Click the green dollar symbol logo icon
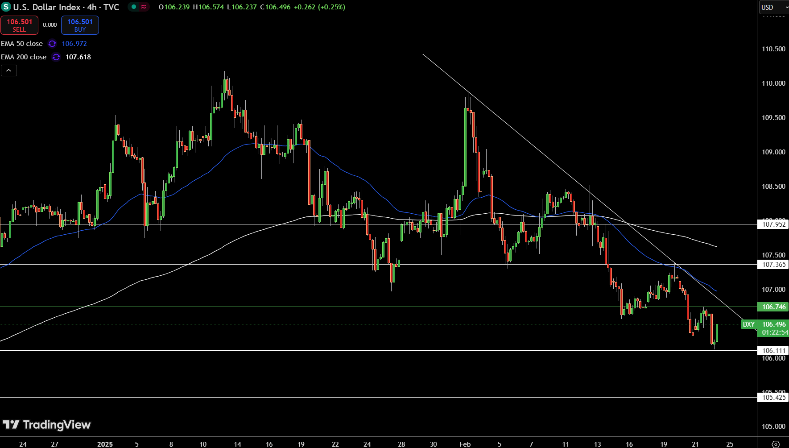This screenshot has width=789, height=448. pos(6,7)
